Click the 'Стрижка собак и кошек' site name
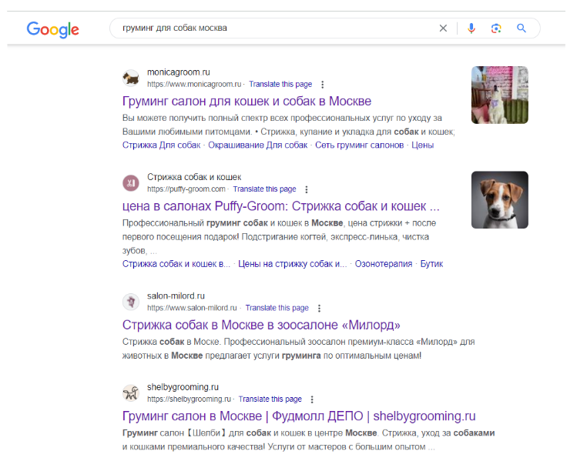587x461 pixels. 194,177
